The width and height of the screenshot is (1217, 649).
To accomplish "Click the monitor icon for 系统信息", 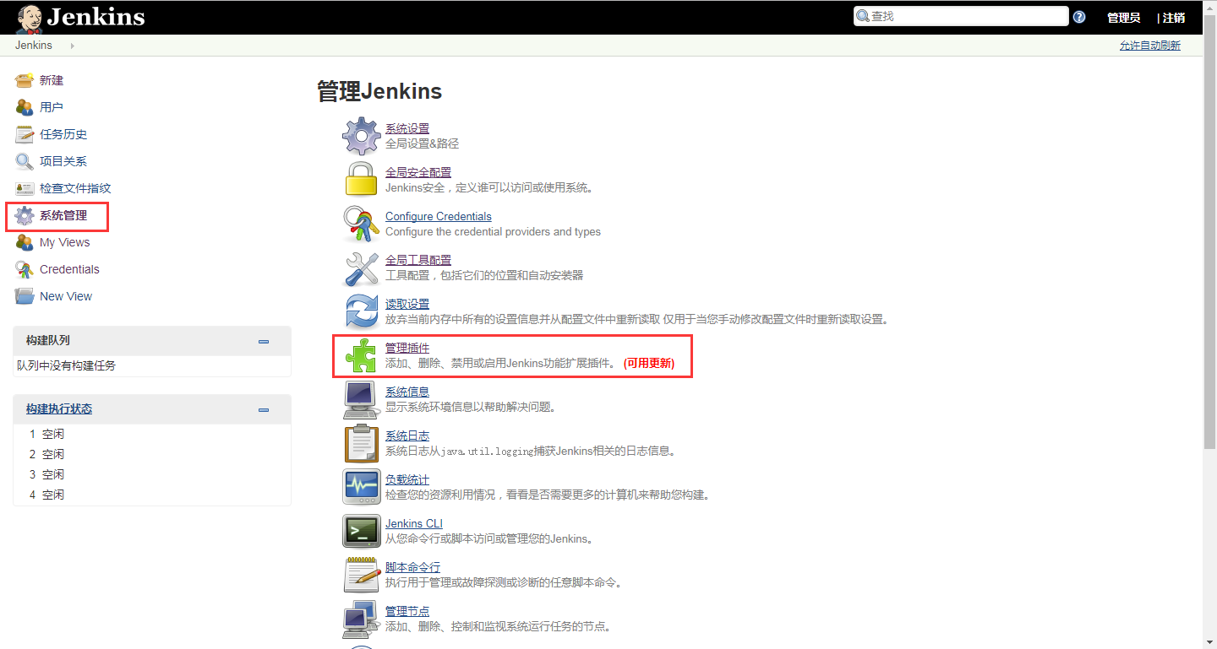I will [362, 399].
